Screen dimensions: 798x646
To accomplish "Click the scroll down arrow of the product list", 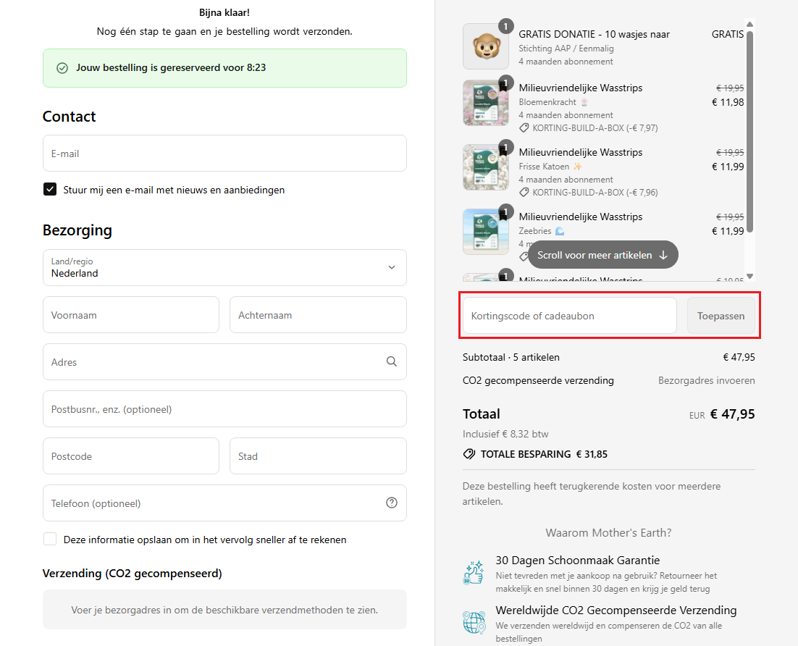I will [749, 277].
